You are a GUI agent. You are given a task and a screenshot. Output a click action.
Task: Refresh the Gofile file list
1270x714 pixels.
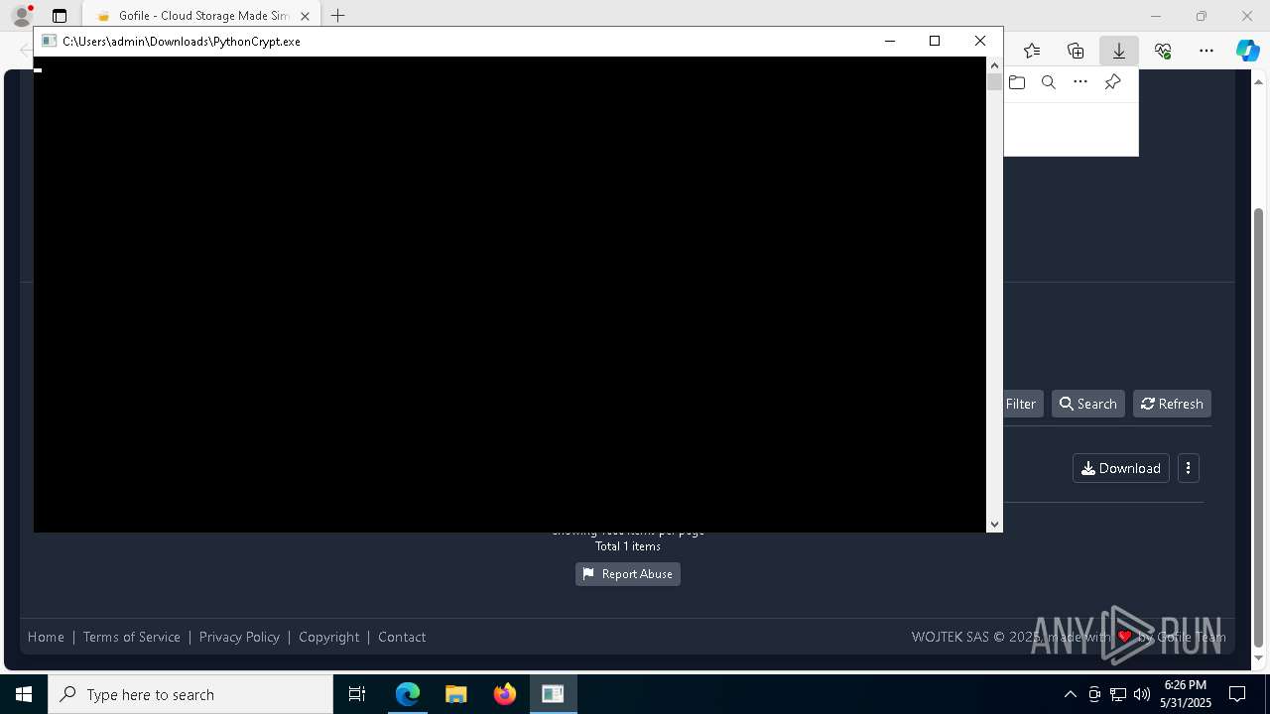coord(1172,404)
